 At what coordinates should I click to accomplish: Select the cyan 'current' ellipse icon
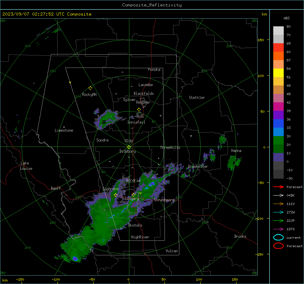(278, 237)
